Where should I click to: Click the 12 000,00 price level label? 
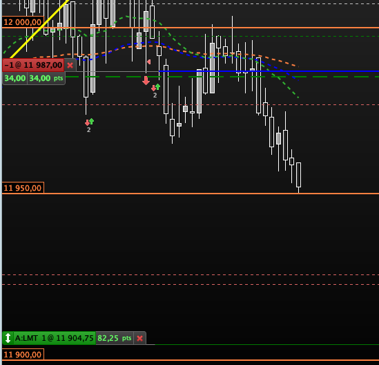click(23, 22)
